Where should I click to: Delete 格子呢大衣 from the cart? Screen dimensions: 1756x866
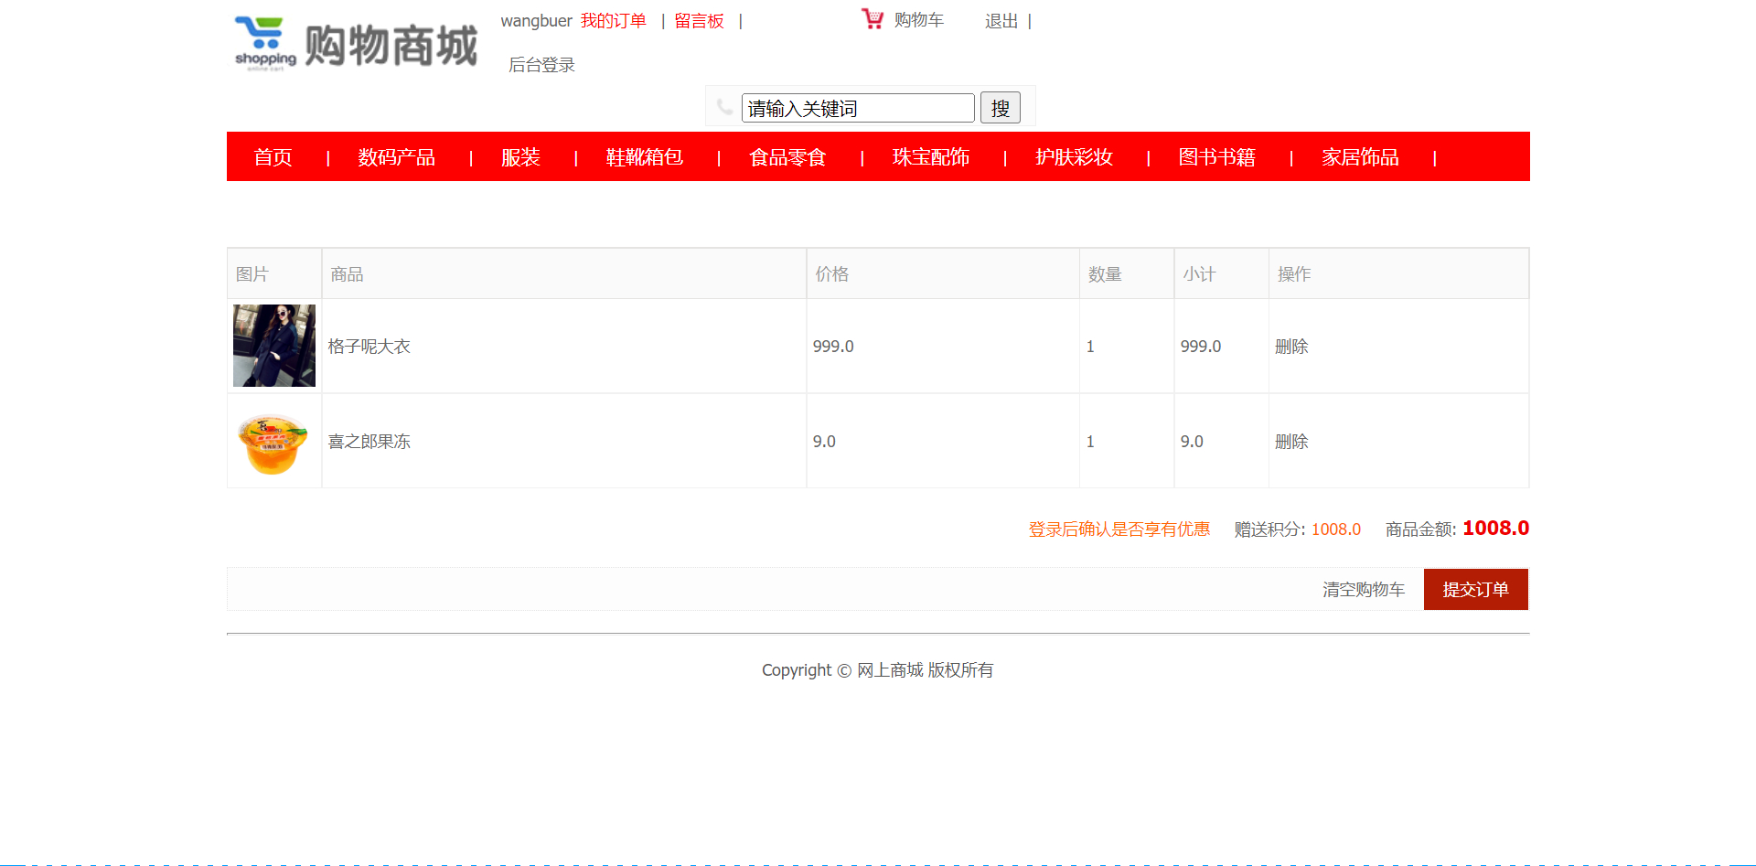1290,346
